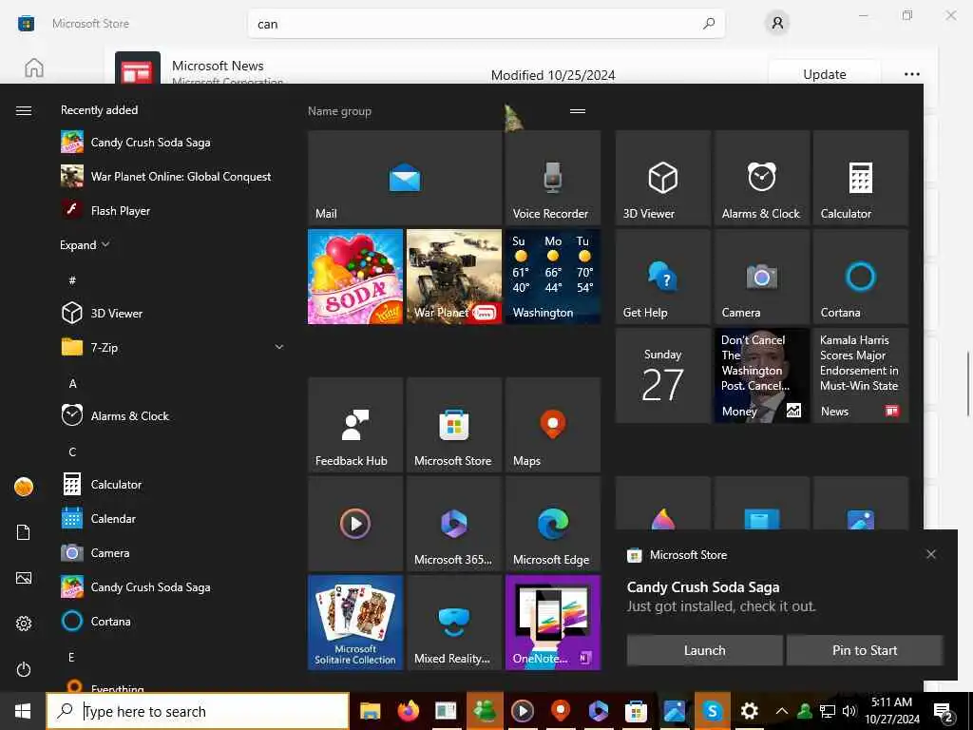The image size is (973, 730).
Task: Open File Explorer from the taskbar
Action: point(371,711)
